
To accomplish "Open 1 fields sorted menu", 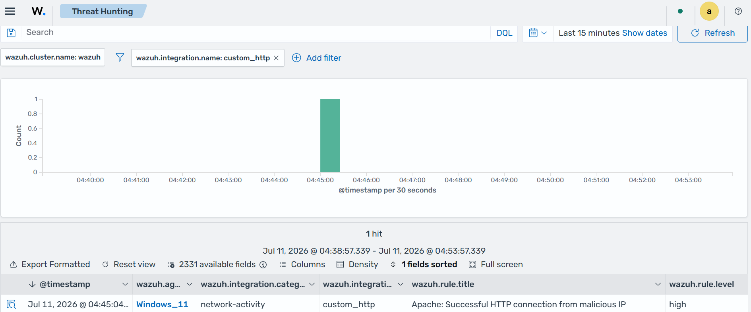I will [x=424, y=264].
